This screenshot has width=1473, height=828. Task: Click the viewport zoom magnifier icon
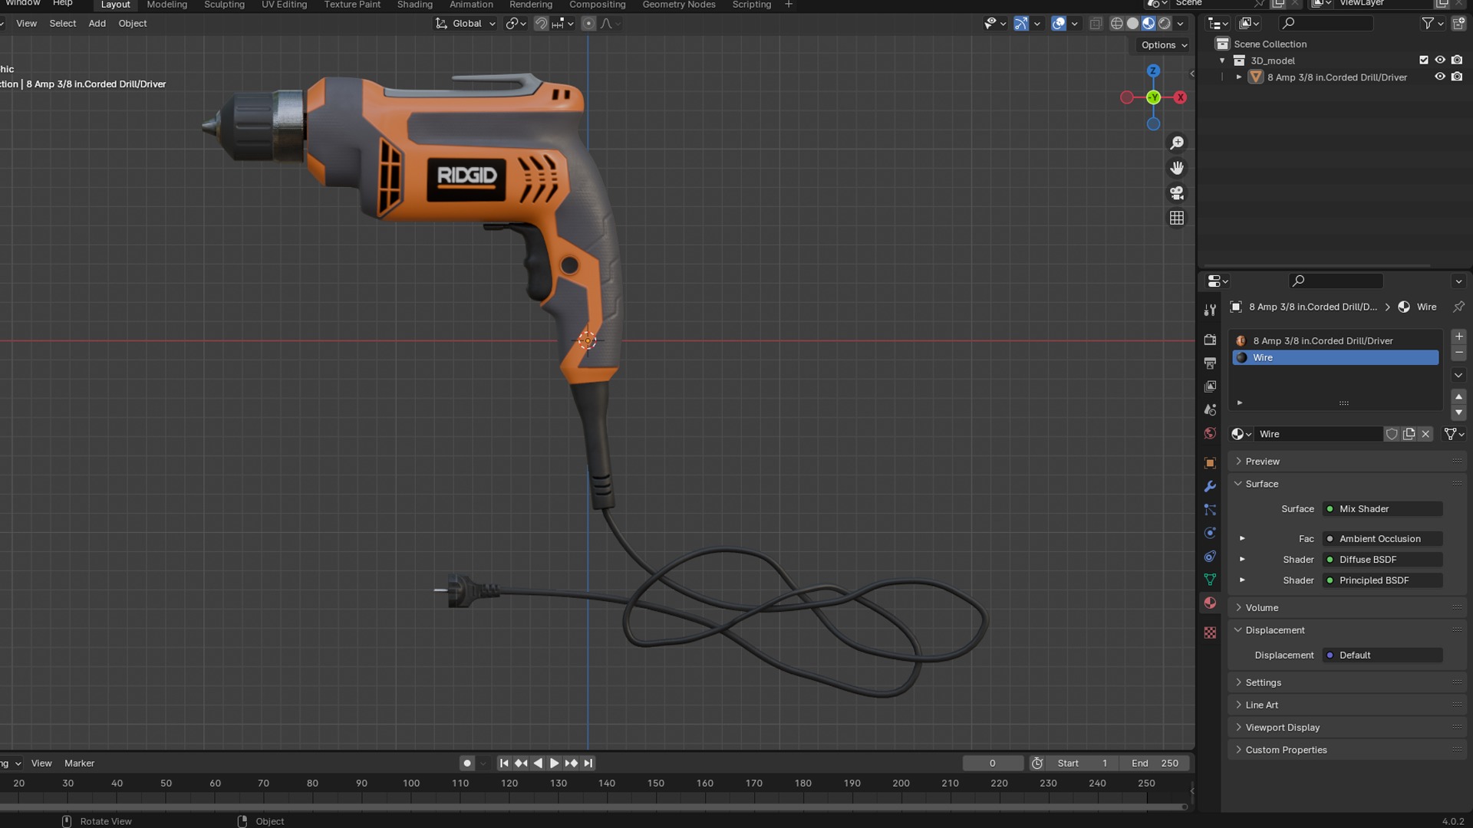click(x=1177, y=143)
